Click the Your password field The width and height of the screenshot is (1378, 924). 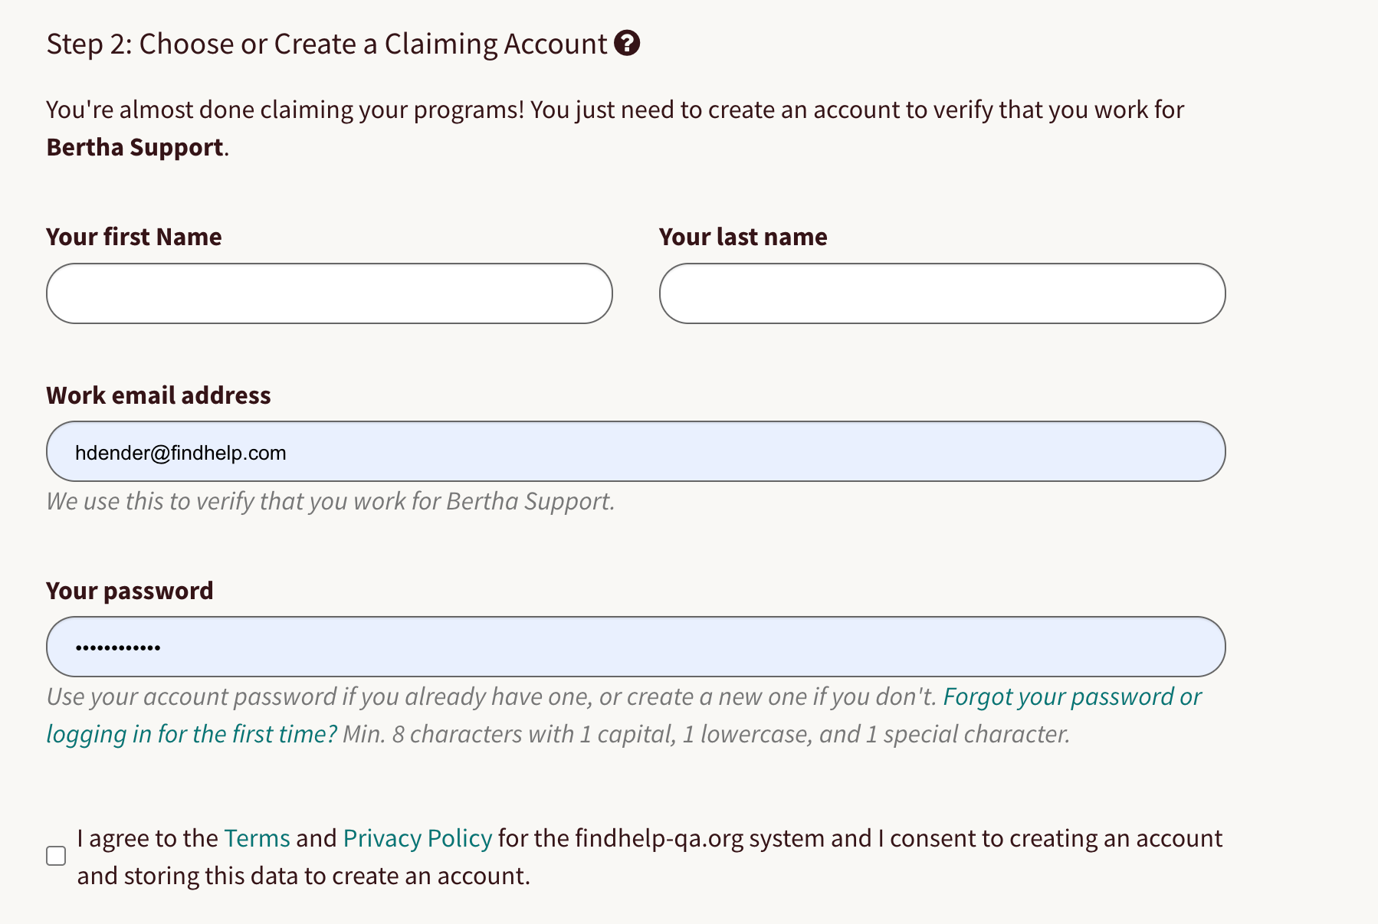click(x=635, y=647)
